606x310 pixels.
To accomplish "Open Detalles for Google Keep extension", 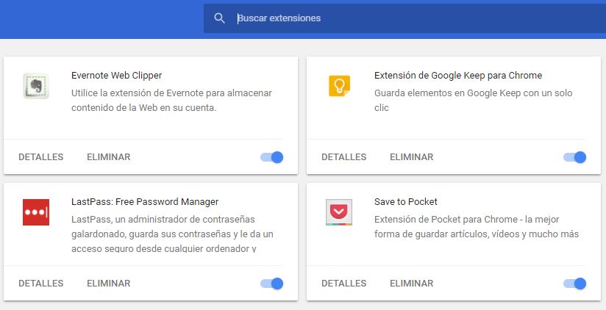I will point(344,157).
